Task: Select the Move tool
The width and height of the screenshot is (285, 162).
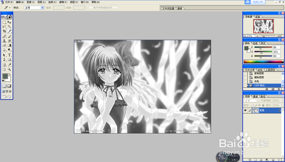Action: tap(9, 22)
